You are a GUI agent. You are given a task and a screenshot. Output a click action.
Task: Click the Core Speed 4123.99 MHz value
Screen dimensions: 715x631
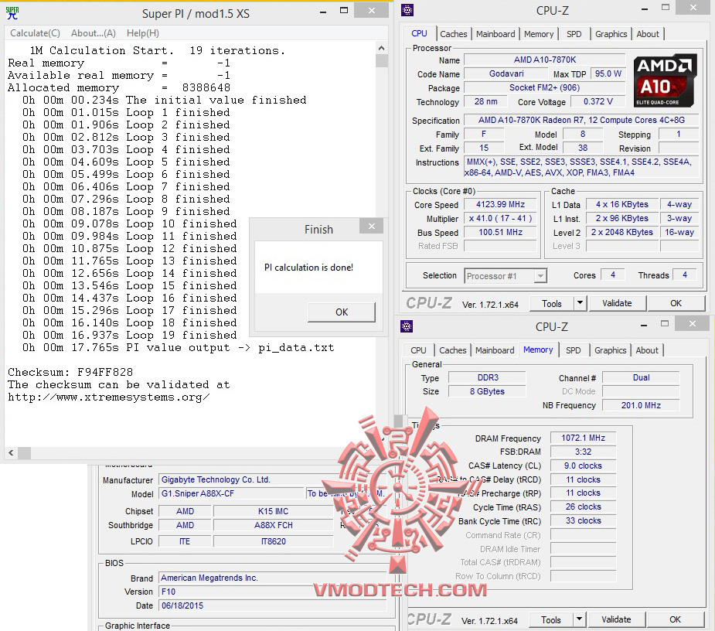pos(500,204)
